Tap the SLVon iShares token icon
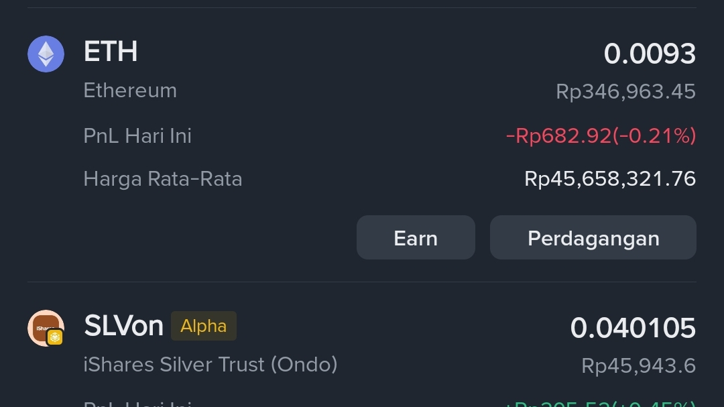The image size is (724, 407). click(x=44, y=326)
